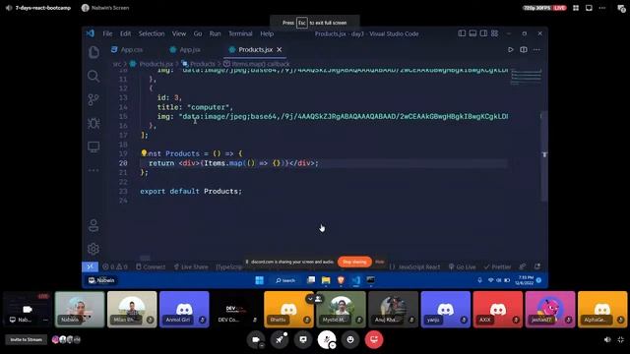Switch to grid view at top right

[x=576, y=8]
